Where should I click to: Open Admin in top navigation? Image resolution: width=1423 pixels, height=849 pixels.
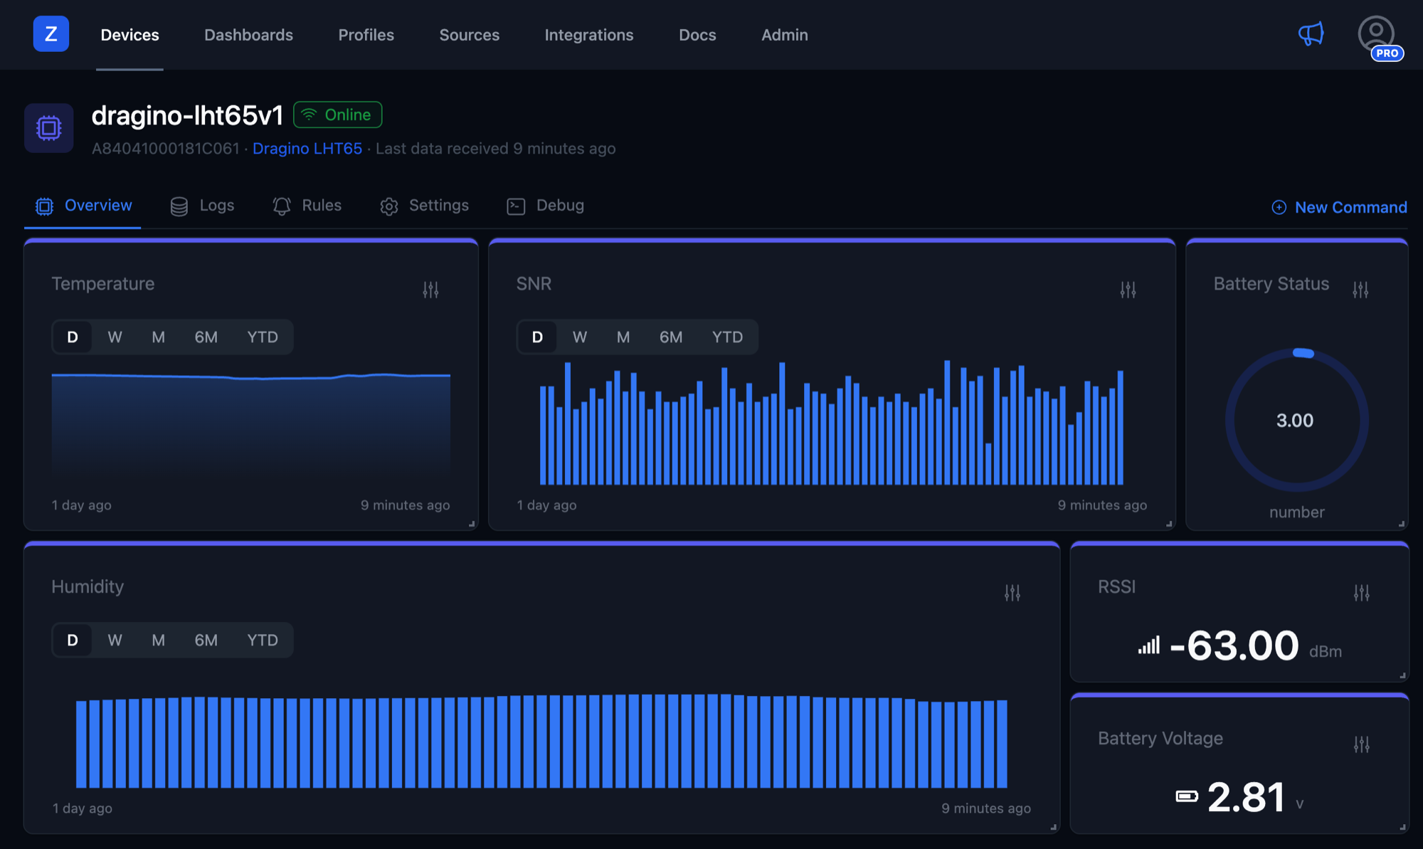click(784, 35)
